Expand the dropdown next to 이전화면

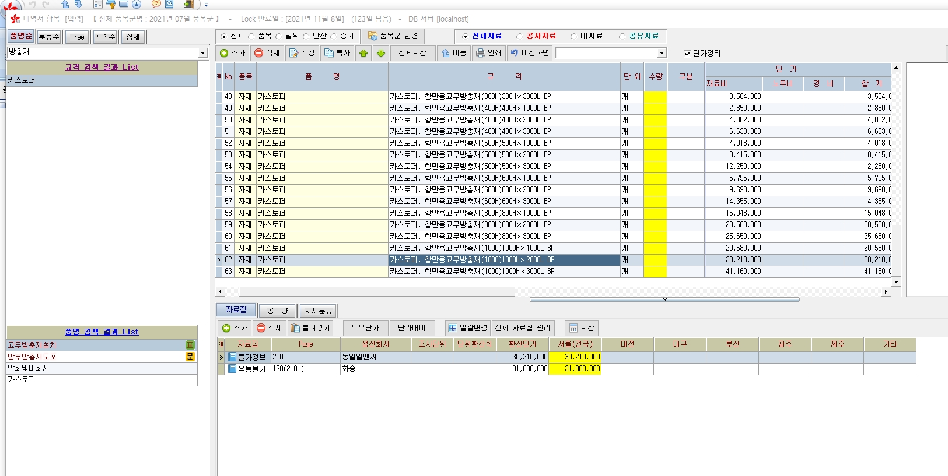(x=662, y=53)
